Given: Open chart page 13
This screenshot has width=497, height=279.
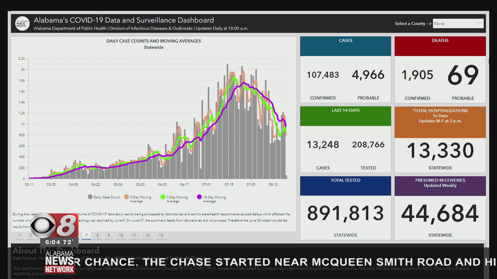Looking at the screenshot, I should coord(161,235).
